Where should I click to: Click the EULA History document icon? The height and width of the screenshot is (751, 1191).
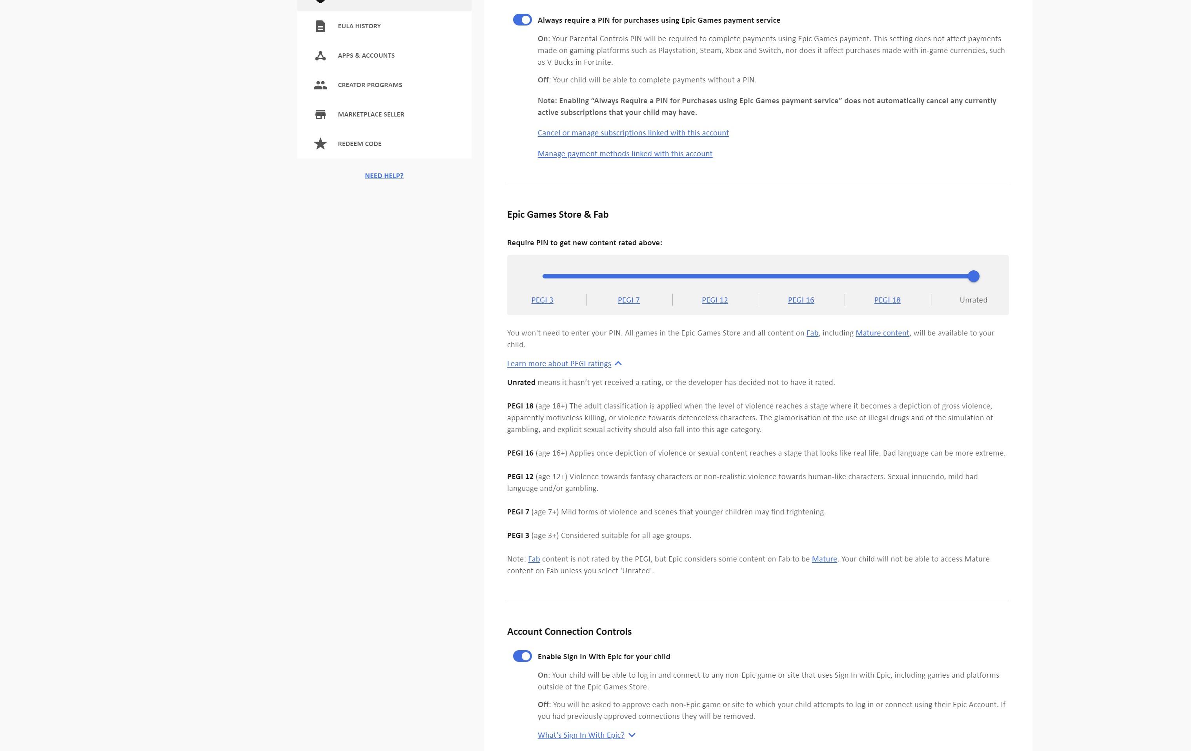click(x=320, y=26)
